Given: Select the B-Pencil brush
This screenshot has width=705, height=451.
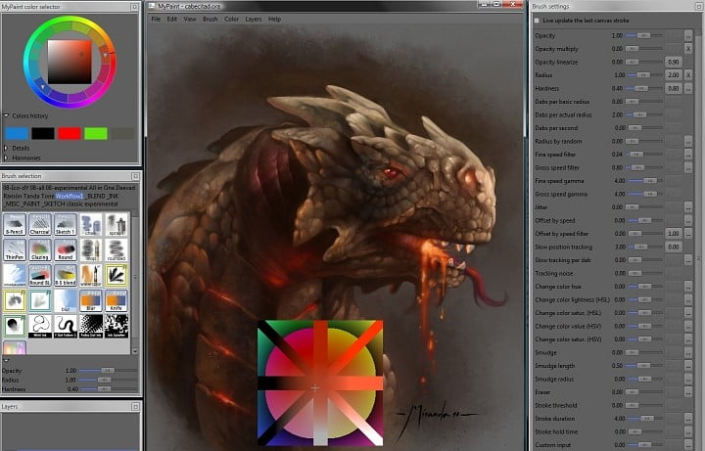Looking at the screenshot, I should (15, 225).
